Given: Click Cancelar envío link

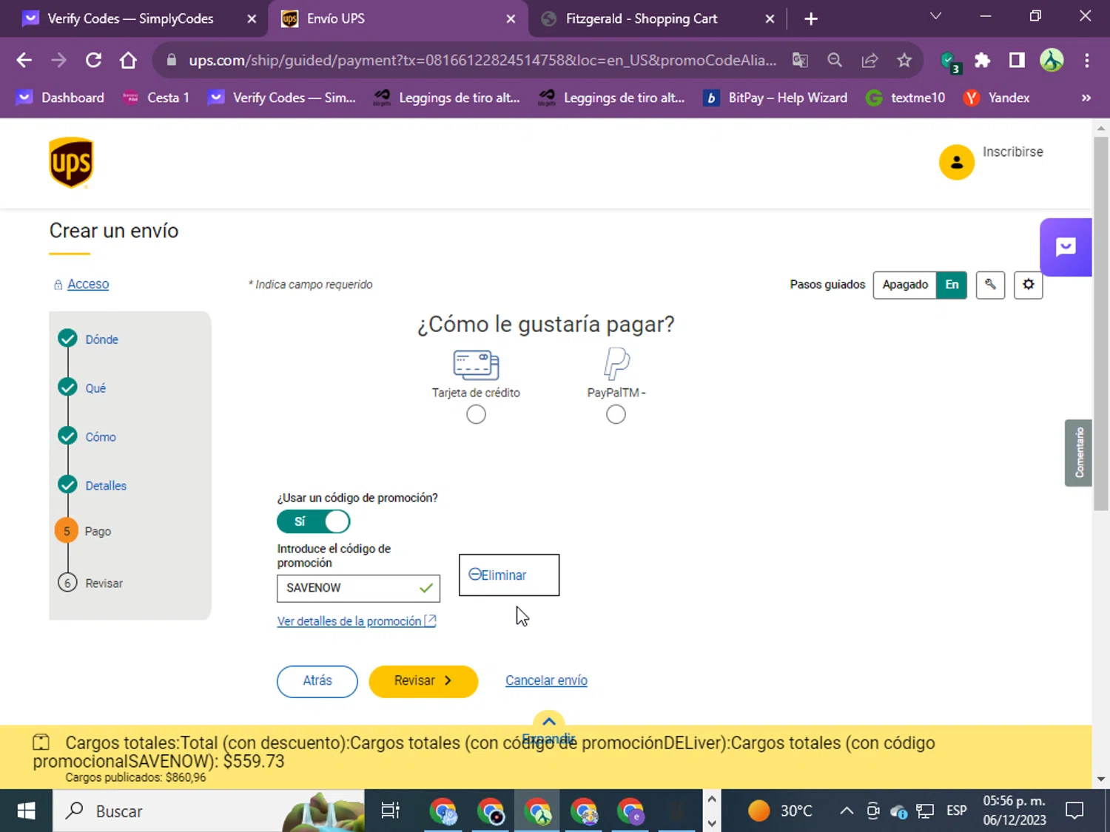Looking at the screenshot, I should click(546, 680).
